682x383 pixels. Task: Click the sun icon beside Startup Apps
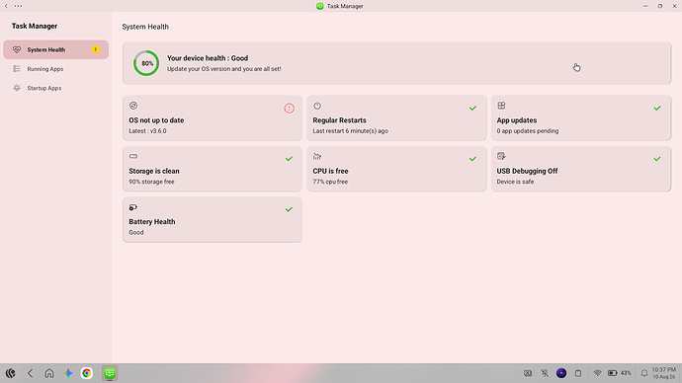click(17, 88)
